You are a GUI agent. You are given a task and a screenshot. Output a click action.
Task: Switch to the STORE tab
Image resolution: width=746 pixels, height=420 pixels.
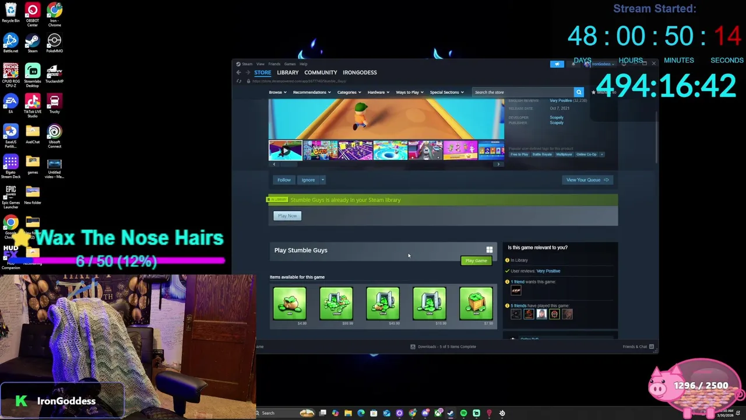click(262, 72)
